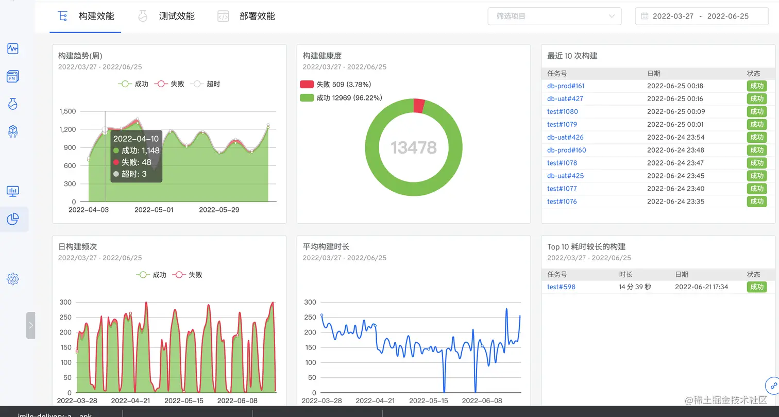Click the arrow of the 筛选项目 dropdown
The height and width of the screenshot is (417, 779).
pos(612,16)
